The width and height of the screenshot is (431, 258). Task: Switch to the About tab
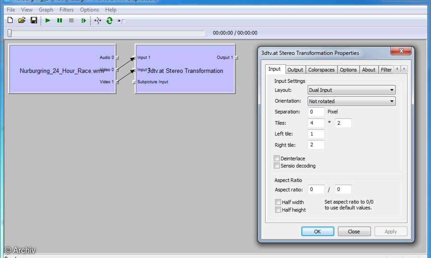tap(369, 70)
